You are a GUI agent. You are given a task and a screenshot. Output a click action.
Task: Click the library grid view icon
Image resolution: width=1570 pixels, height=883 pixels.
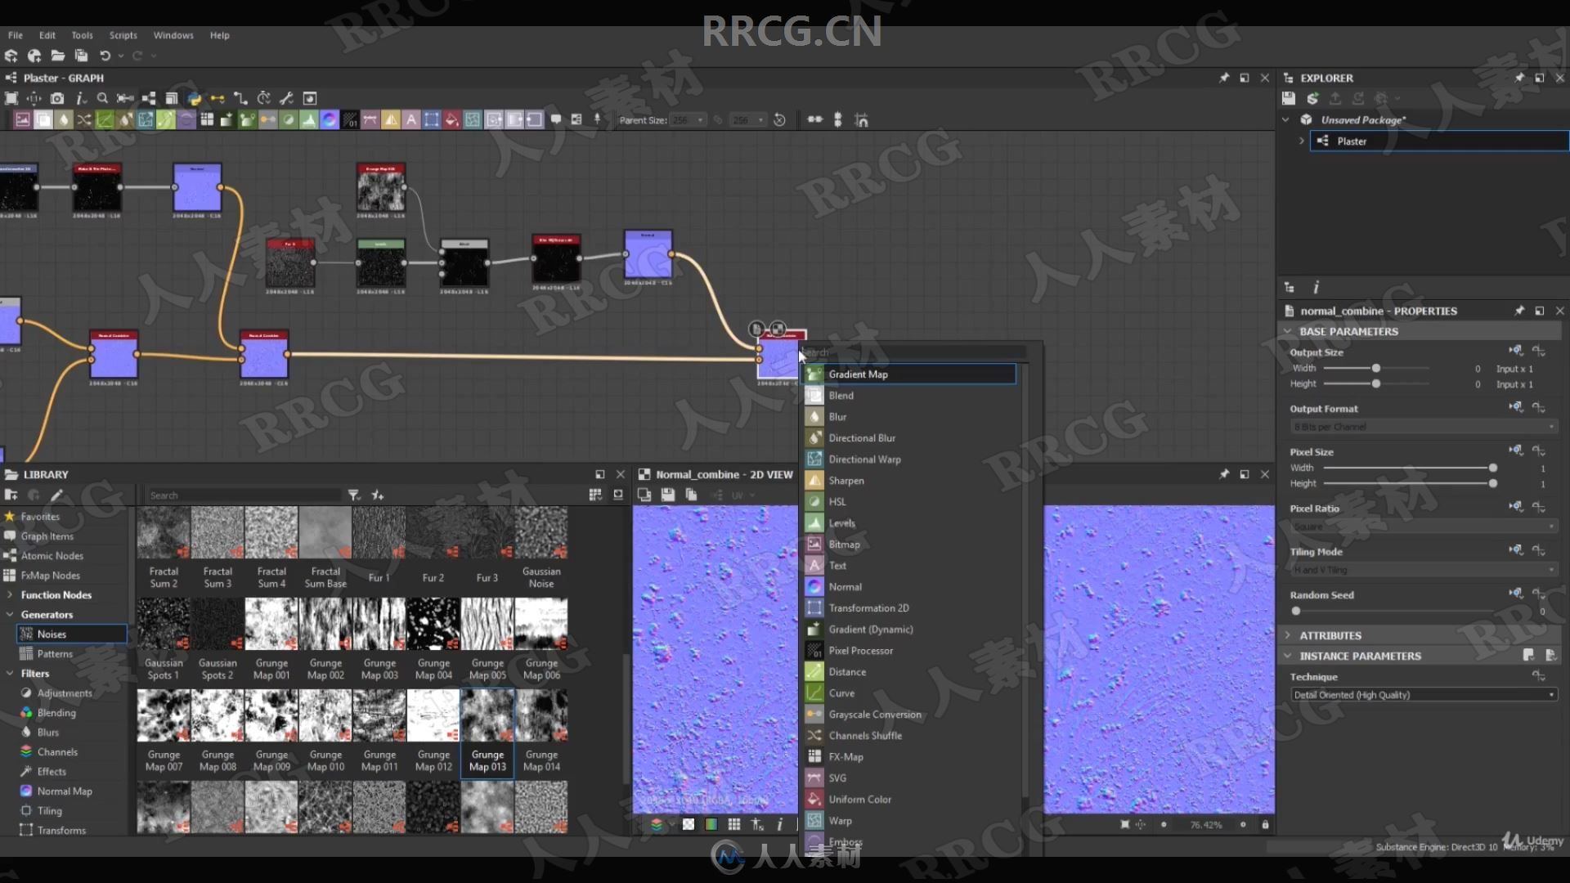pos(595,495)
